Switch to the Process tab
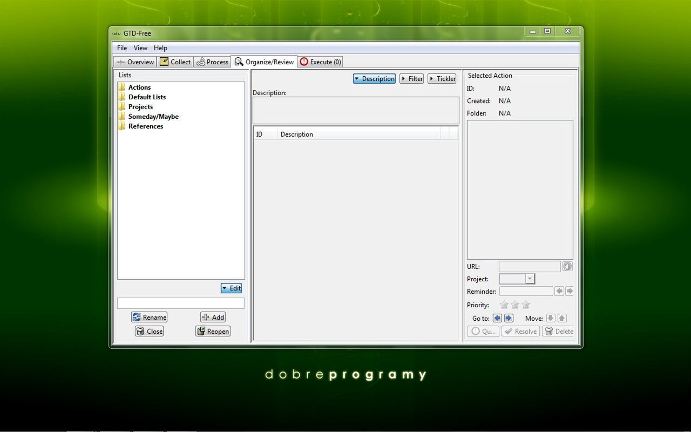 (x=212, y=62)
